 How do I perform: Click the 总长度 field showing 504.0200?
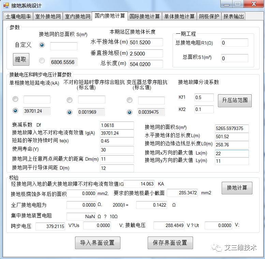(x=146, y=64)
